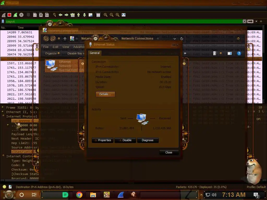267x200 pixels.
Task: Zoom out on packet text
Action: [112, 15]
